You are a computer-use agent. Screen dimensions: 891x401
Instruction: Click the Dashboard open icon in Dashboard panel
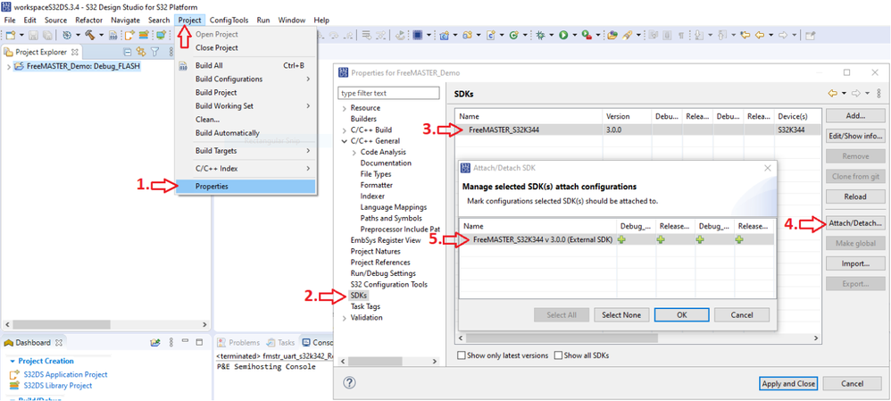[x=155, y=342]
